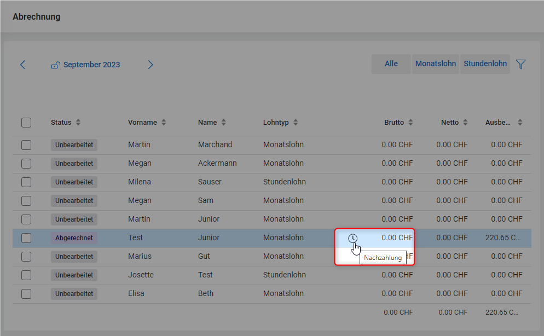544x336 pixels.
Task: Go to previous month arrow
Action: tap(22, 65)
